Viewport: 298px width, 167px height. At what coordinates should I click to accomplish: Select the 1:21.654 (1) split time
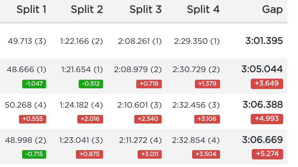[x=82, y=70]
